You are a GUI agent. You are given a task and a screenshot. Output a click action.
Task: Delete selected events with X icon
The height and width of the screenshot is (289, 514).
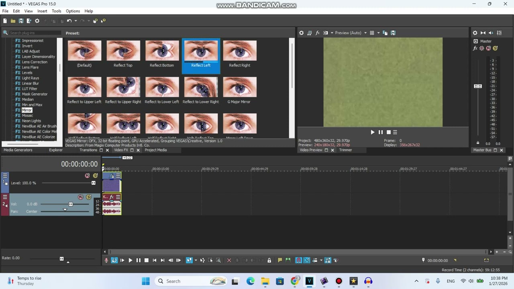229,261
